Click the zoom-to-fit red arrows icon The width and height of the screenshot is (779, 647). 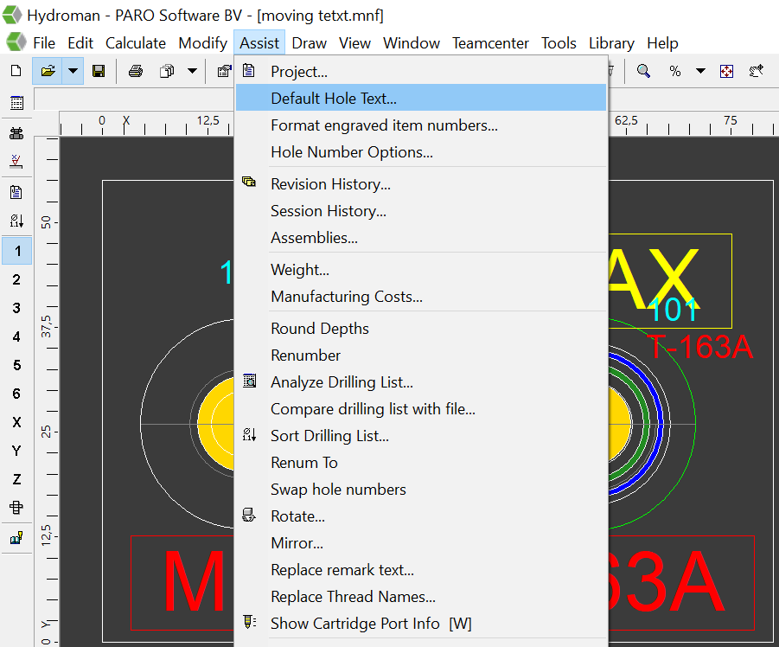pyautogui.click(x=726, y=71)
